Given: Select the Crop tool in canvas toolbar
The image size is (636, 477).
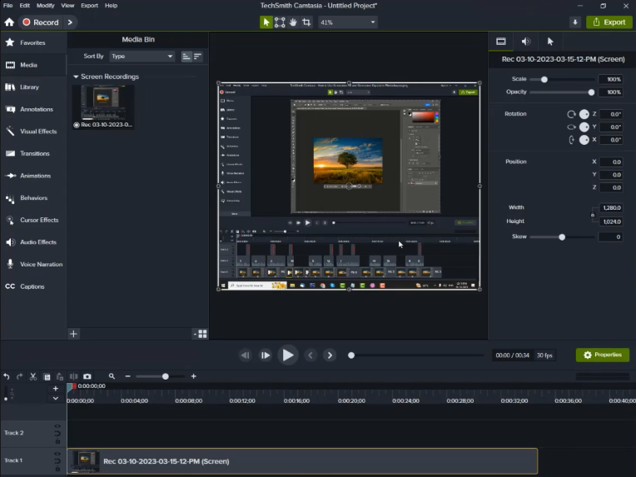Looking at the screenshot, I should (307, 22).
